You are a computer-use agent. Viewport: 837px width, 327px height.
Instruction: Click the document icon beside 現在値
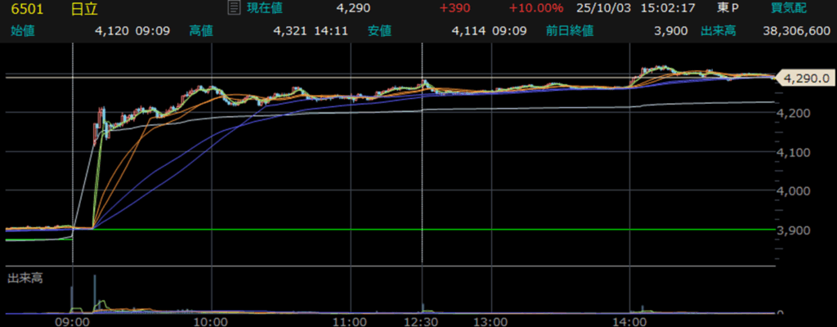click(x=235, y=9)
